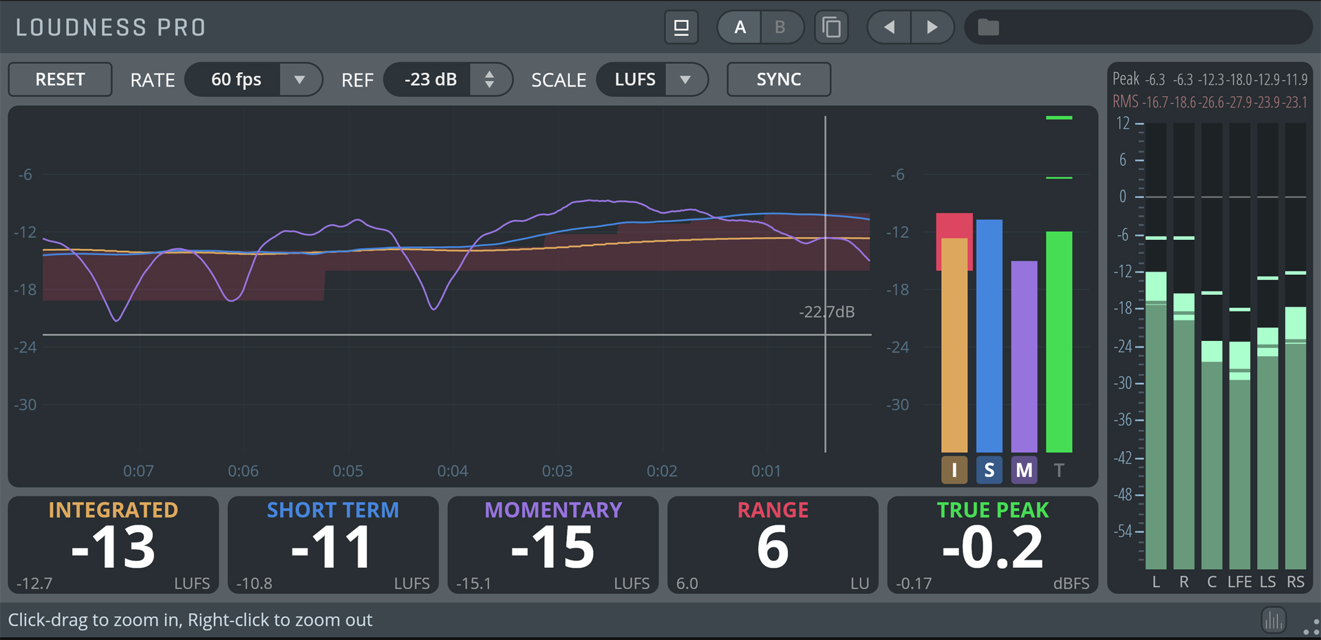The image size is (1321, 640).
Task: Click the meter bars icon in status bar
Action: tap(1274, 621)
